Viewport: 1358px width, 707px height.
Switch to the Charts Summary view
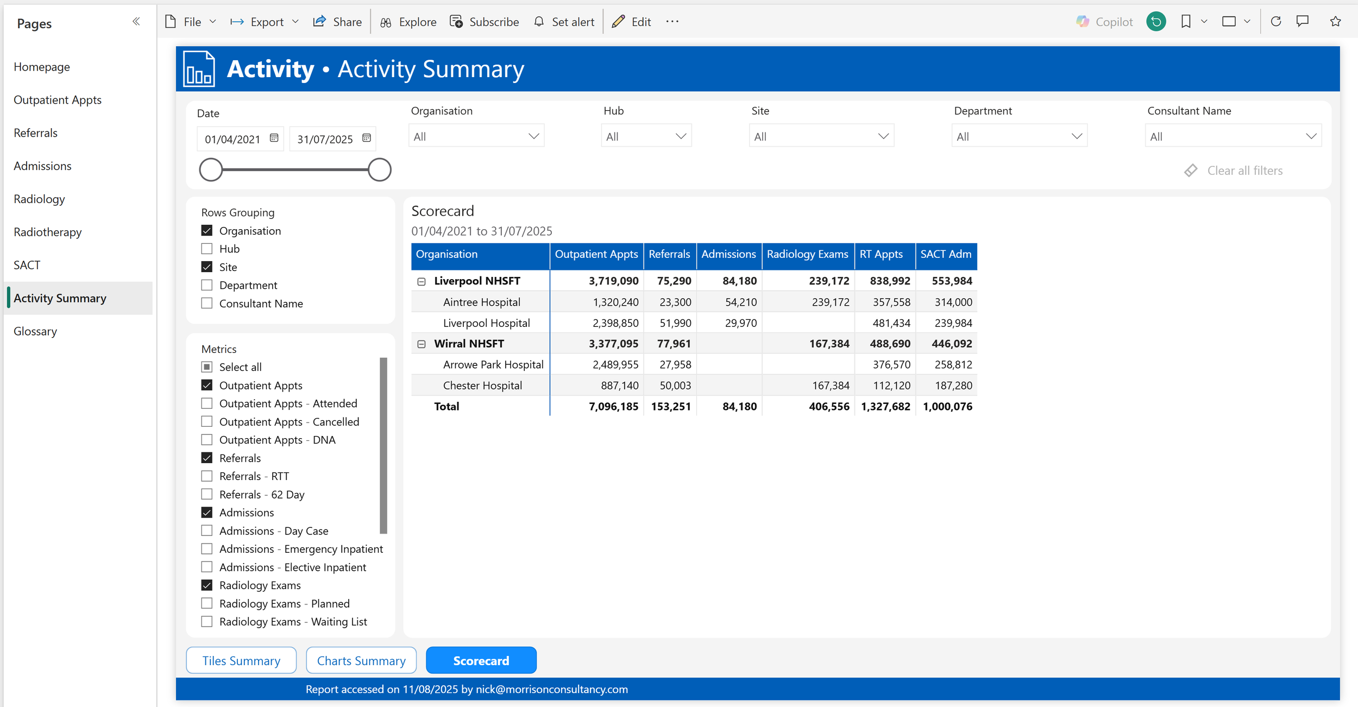[x=361, y=660]
